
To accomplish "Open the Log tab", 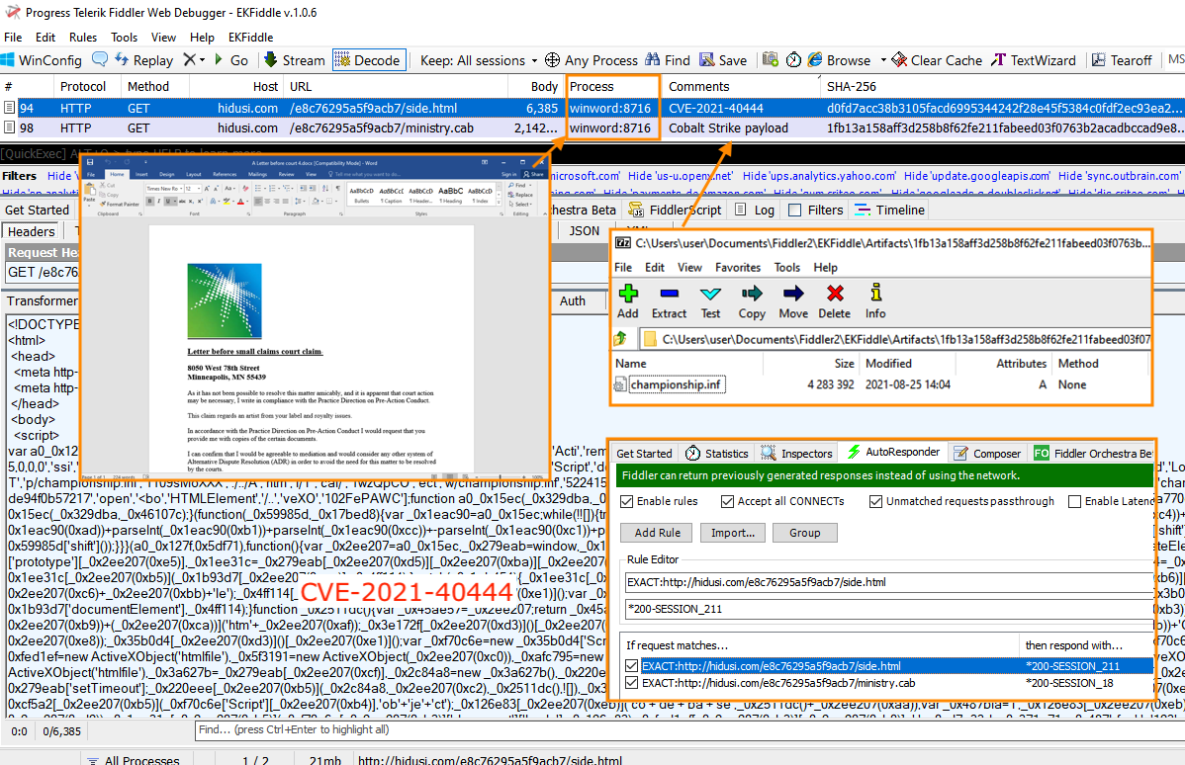I will [755, 210].
